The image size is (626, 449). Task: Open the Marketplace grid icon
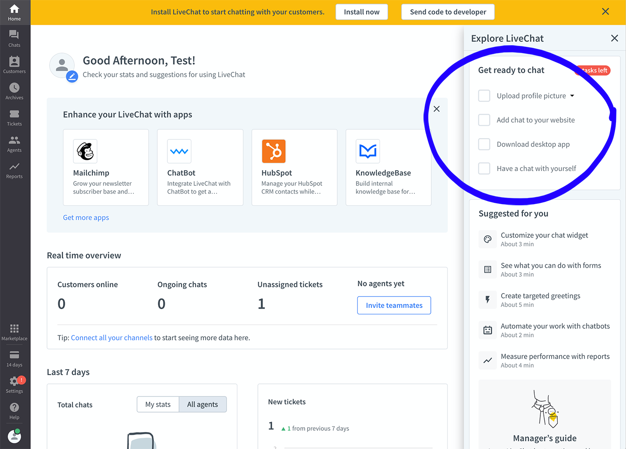point(14,332)
